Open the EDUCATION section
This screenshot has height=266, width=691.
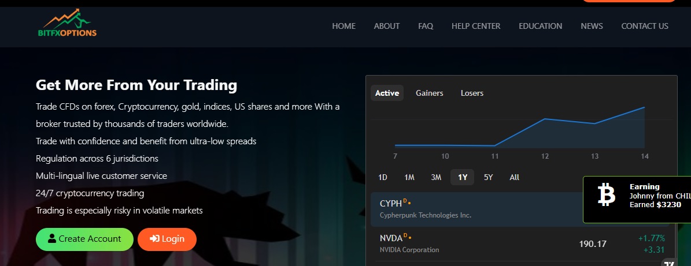[540, 26]
